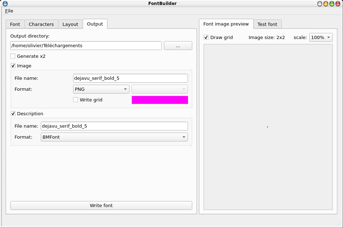343x228 pixels.
Task: Click the Description file name field
Action: click(x=114, y=126)
